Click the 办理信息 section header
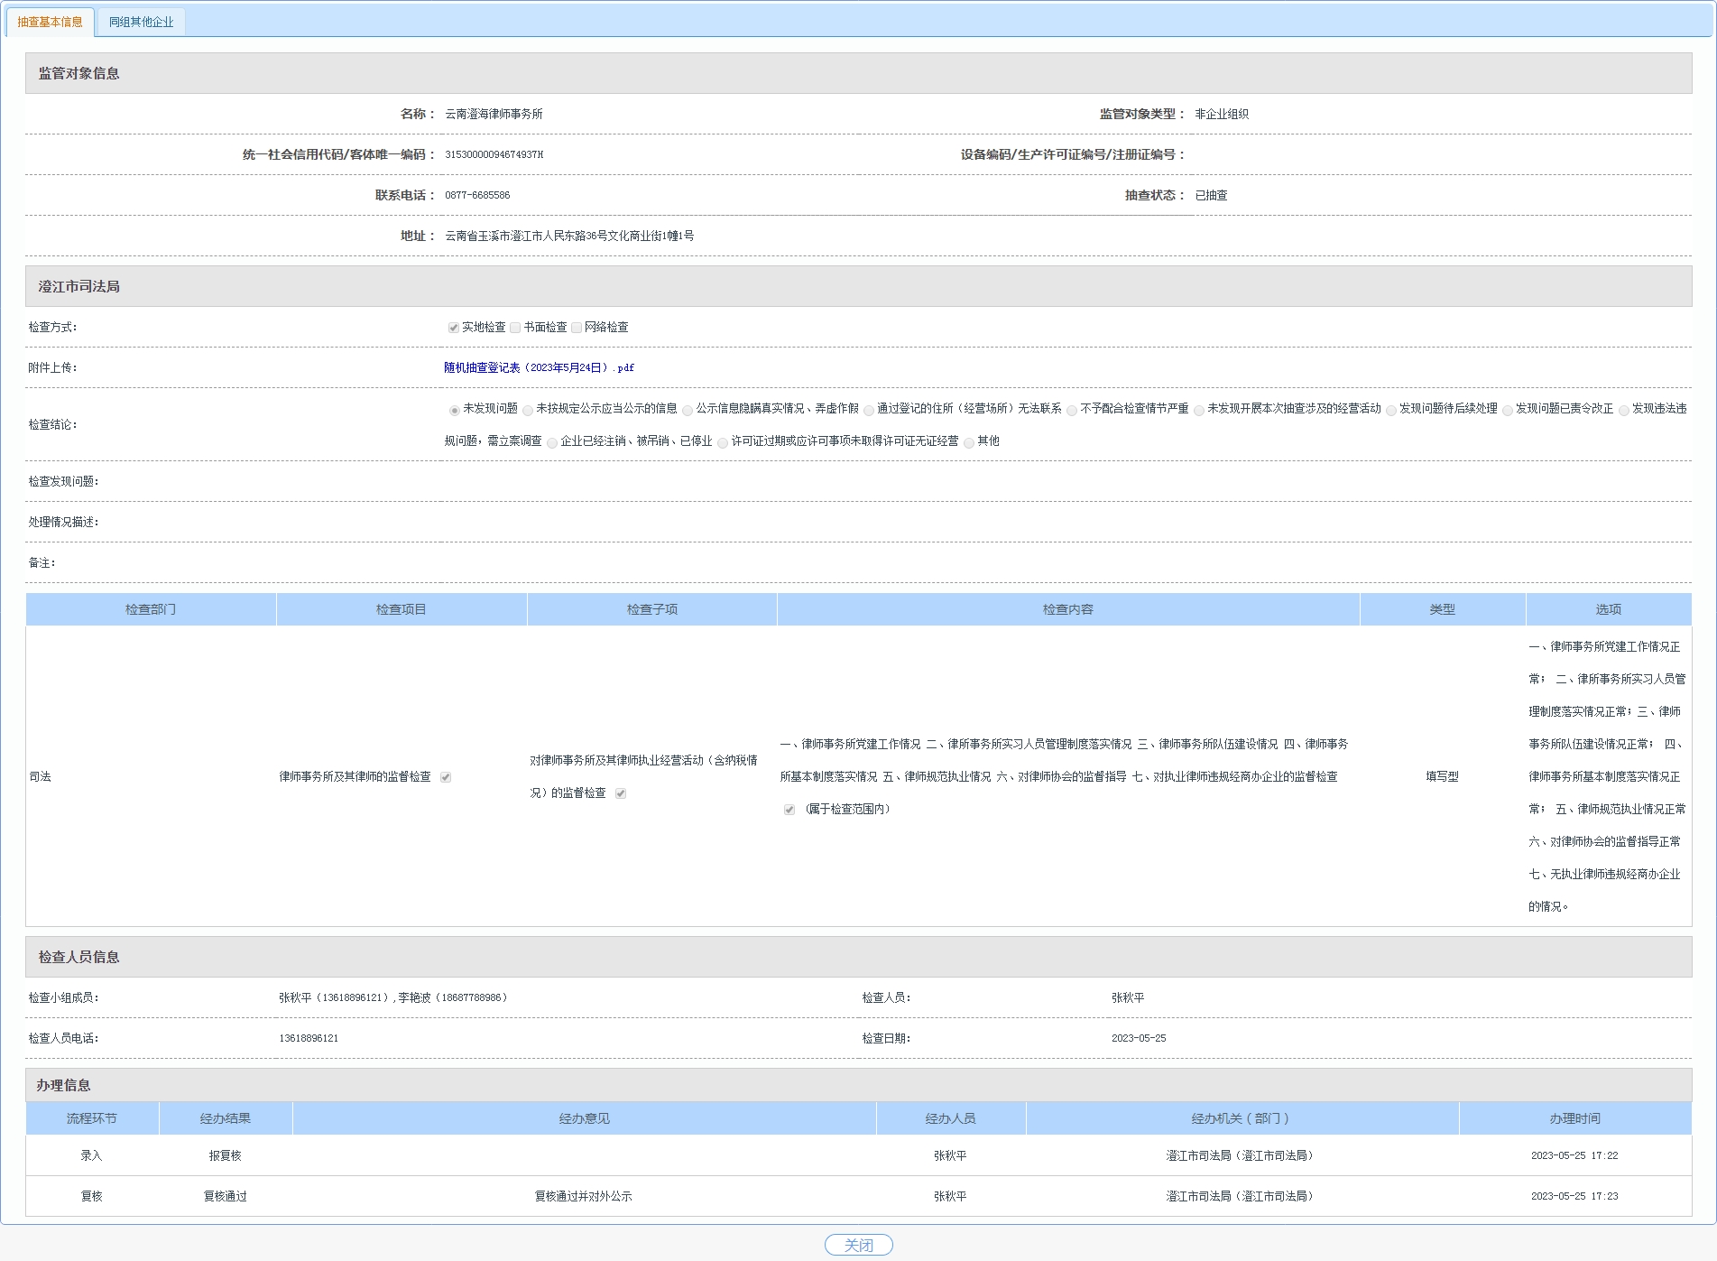 (858, 1085)
